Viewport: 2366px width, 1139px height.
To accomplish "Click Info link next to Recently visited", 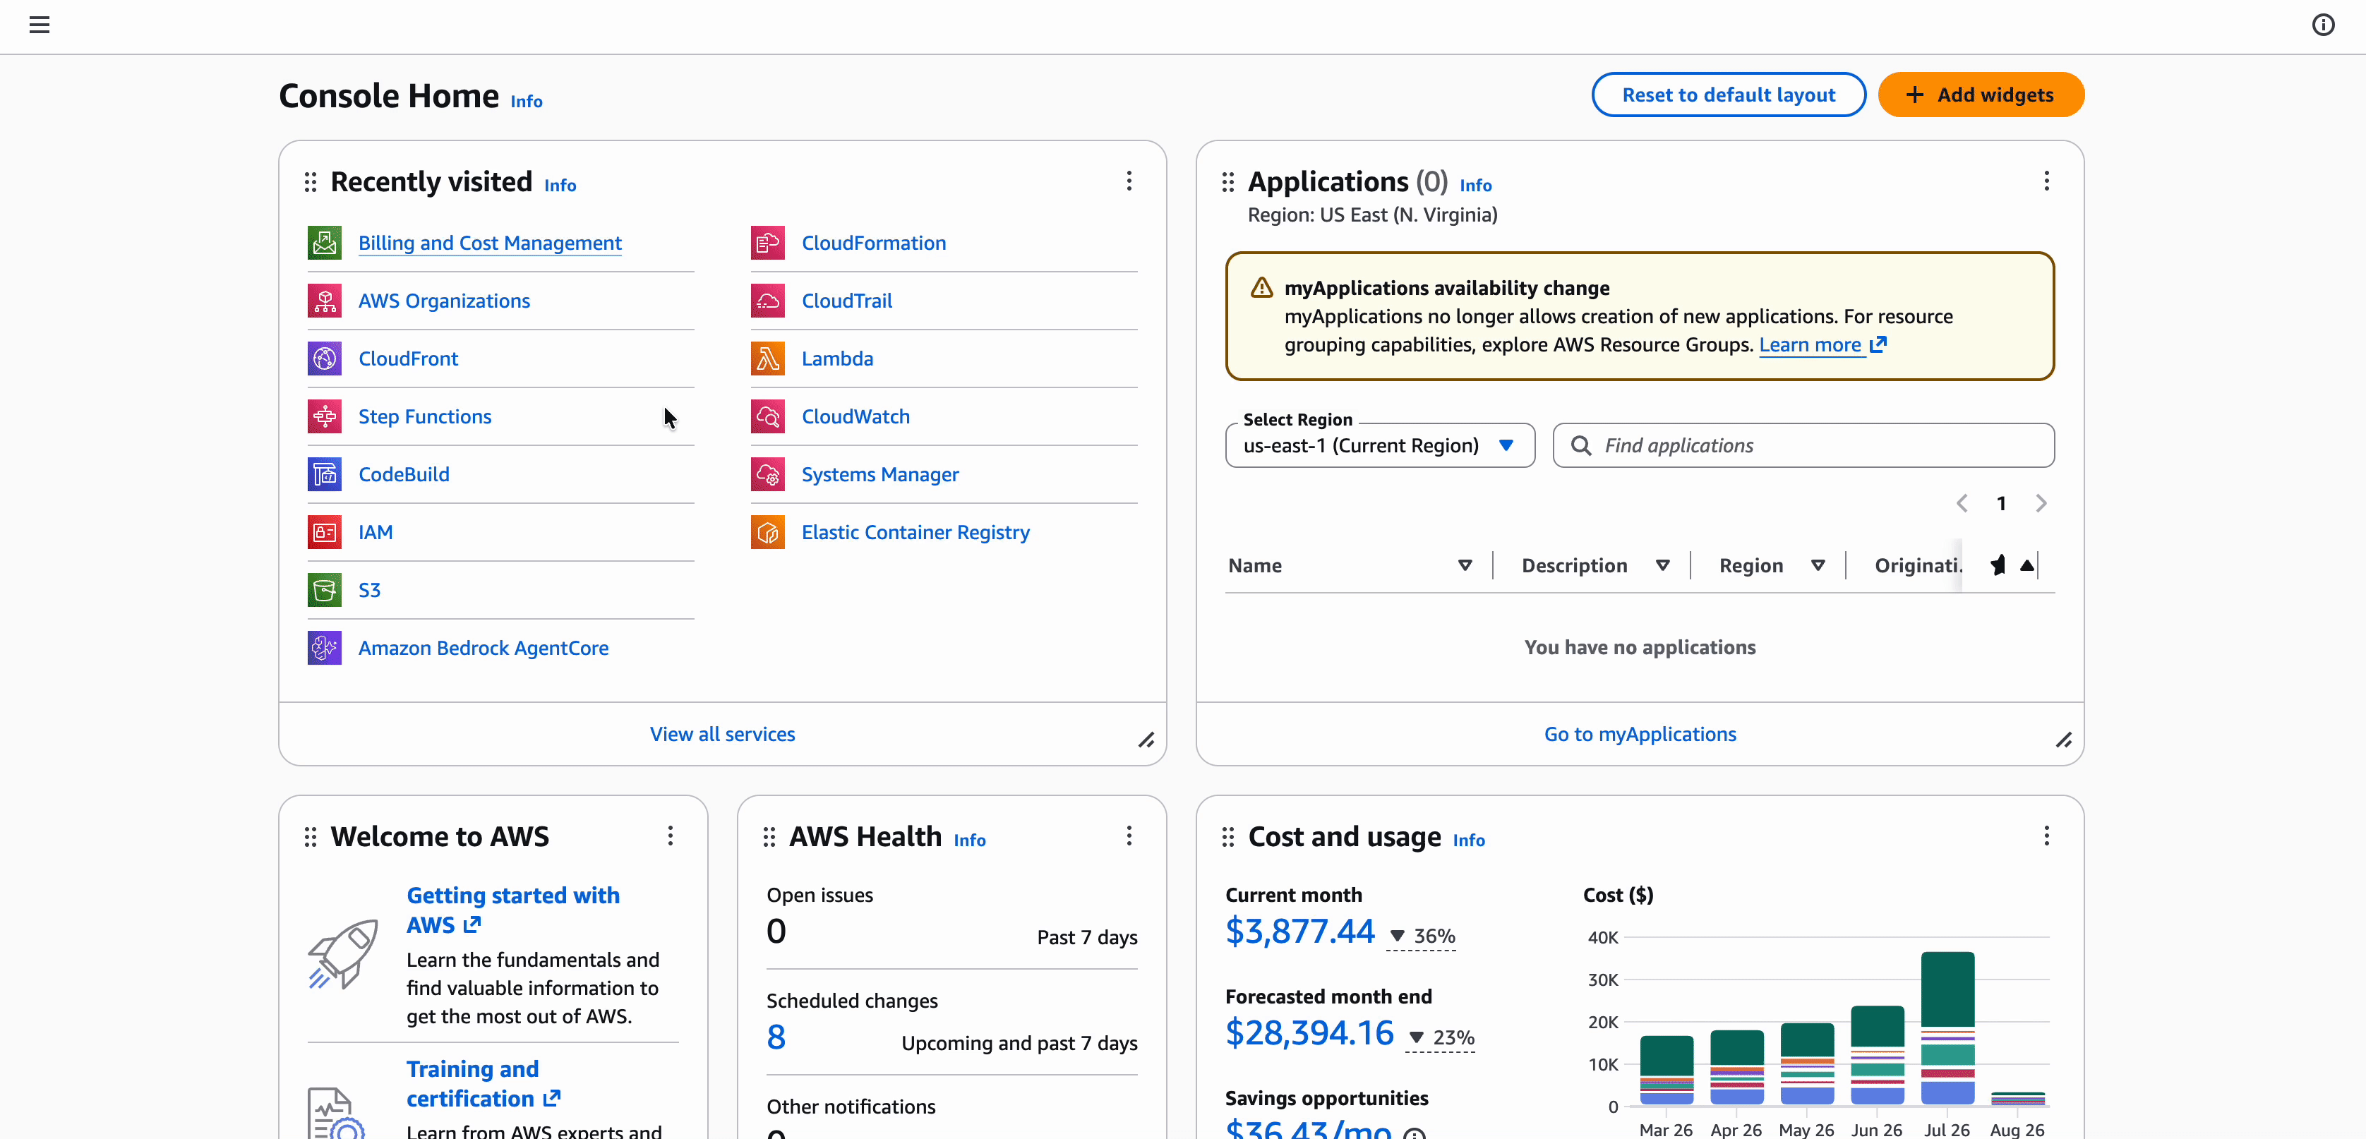I will point(560,186).
